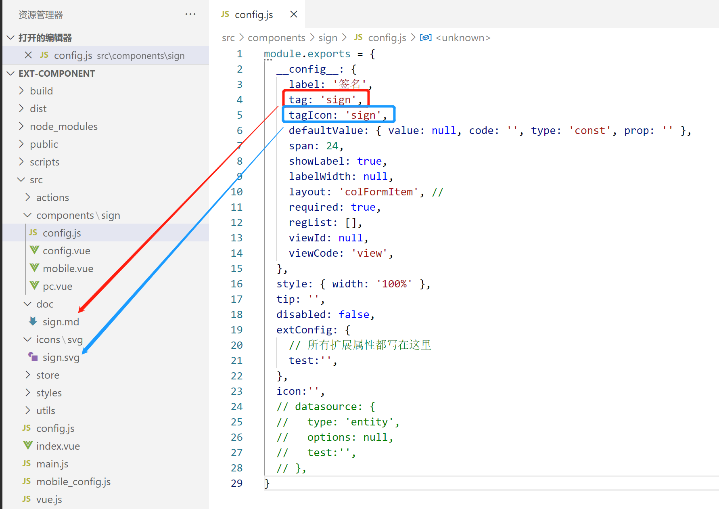Click the symbol icon before <unknown> in breadcrumb
This screenshot has height=509, width=719.
426,38
